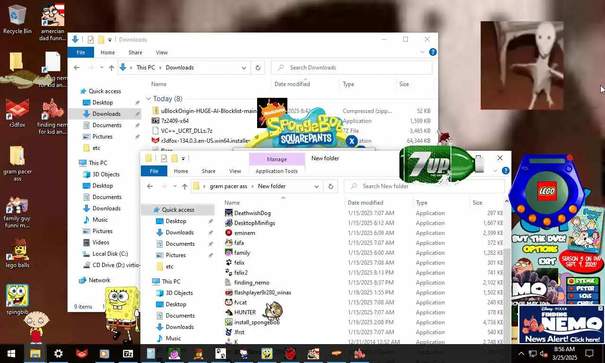The height and width of the screenshot is (363, 605).
Task: Select the gram pacer ass desktop folder
Action: coord(17,164)
